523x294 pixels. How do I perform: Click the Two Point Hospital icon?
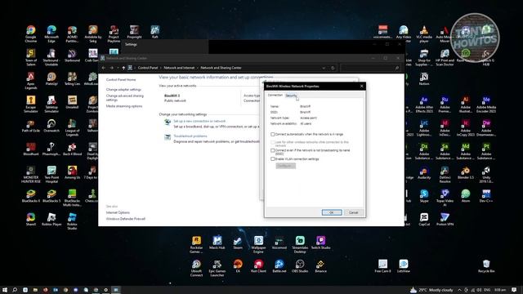click(x=51, y=174)
